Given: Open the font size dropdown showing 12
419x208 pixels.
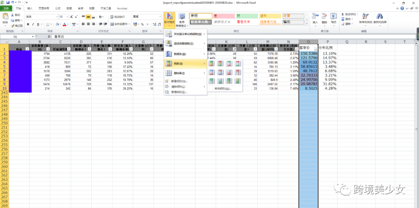Looking at the screenshot, I should coord(67,17).
